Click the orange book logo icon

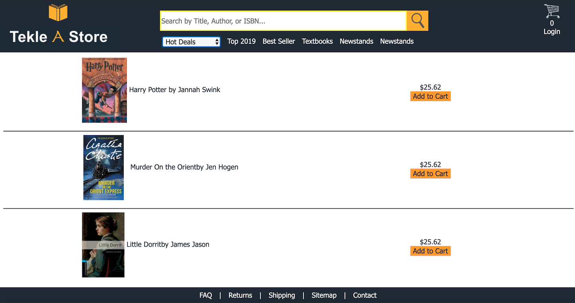tap(58, 12)
